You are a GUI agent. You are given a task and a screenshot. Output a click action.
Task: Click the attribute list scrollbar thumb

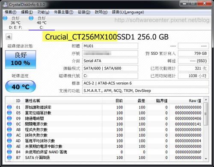click(206, 114)
